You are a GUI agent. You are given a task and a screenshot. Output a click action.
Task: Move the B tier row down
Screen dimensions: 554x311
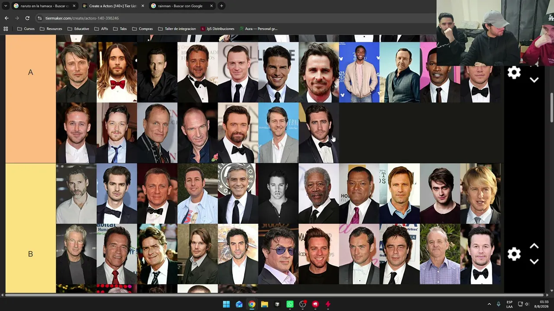click(x=534, y=262)
